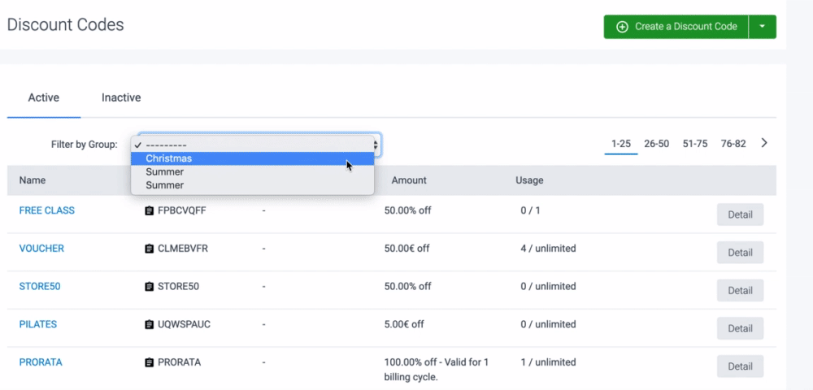Jump to page range 26-50
Viewport: 813px width, 390px height.
tap(656, 144)
